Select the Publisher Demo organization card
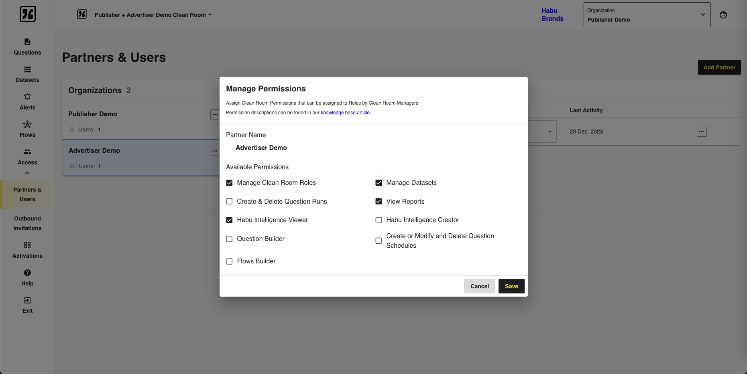 tap(140, 121)
